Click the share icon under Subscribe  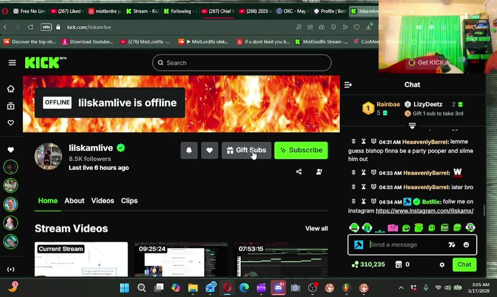tap(299, 172)
